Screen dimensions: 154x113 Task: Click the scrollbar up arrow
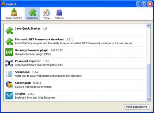[148, 26]
